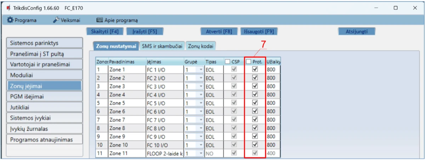Click the Atverti [F8] button
Image resolution: width=425 pixels, height=161 pixels.
(x=219, y=31)
